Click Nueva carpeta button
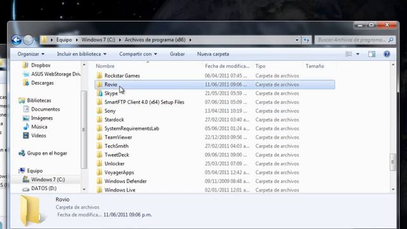 (x=213, y=54)
